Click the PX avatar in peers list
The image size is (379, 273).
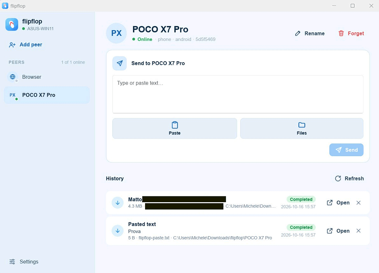click(x=12, y=95)
